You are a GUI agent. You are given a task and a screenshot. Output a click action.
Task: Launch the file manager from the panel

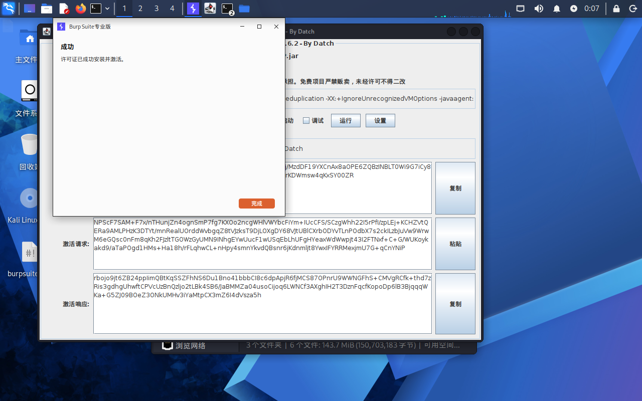pos(47,9)
